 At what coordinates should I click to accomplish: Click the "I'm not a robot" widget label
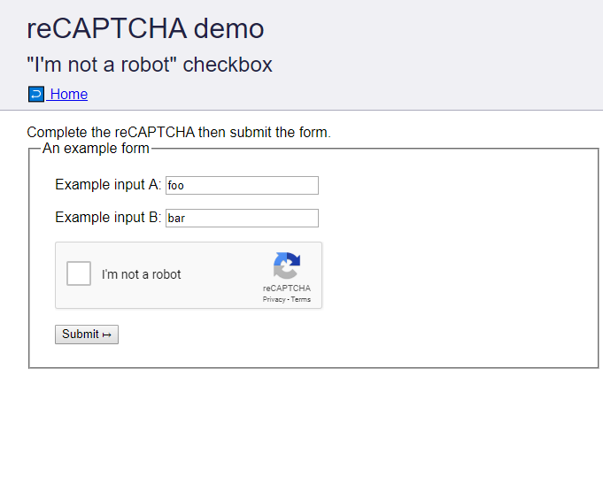141,274
